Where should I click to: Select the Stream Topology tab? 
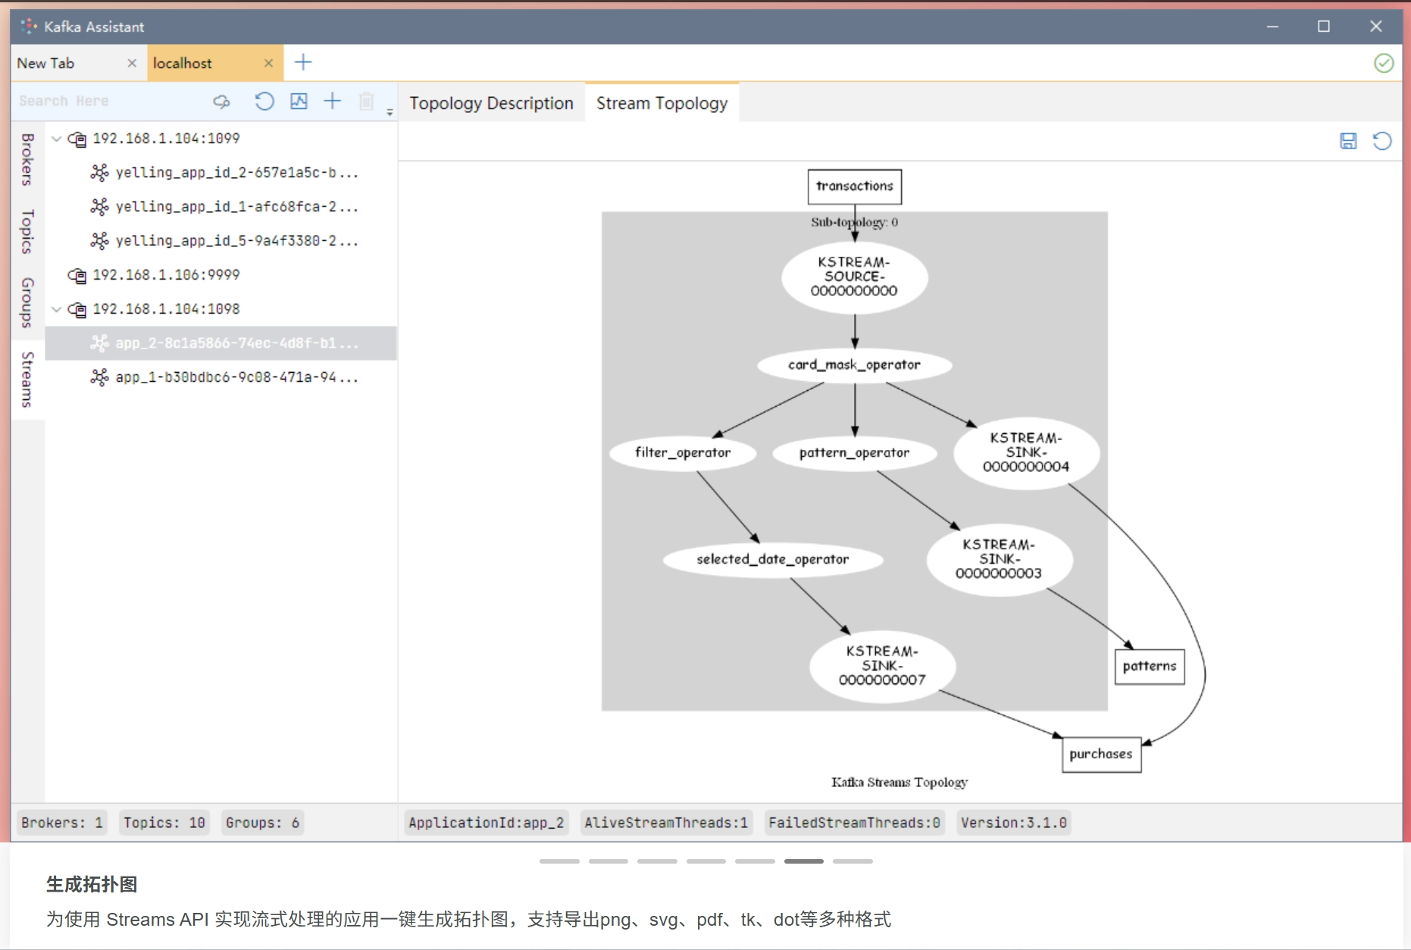click(x=662, y=103)
